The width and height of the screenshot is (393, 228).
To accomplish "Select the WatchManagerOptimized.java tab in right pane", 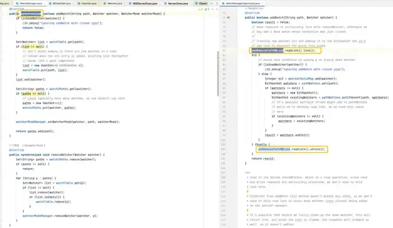I will point(242,3).
